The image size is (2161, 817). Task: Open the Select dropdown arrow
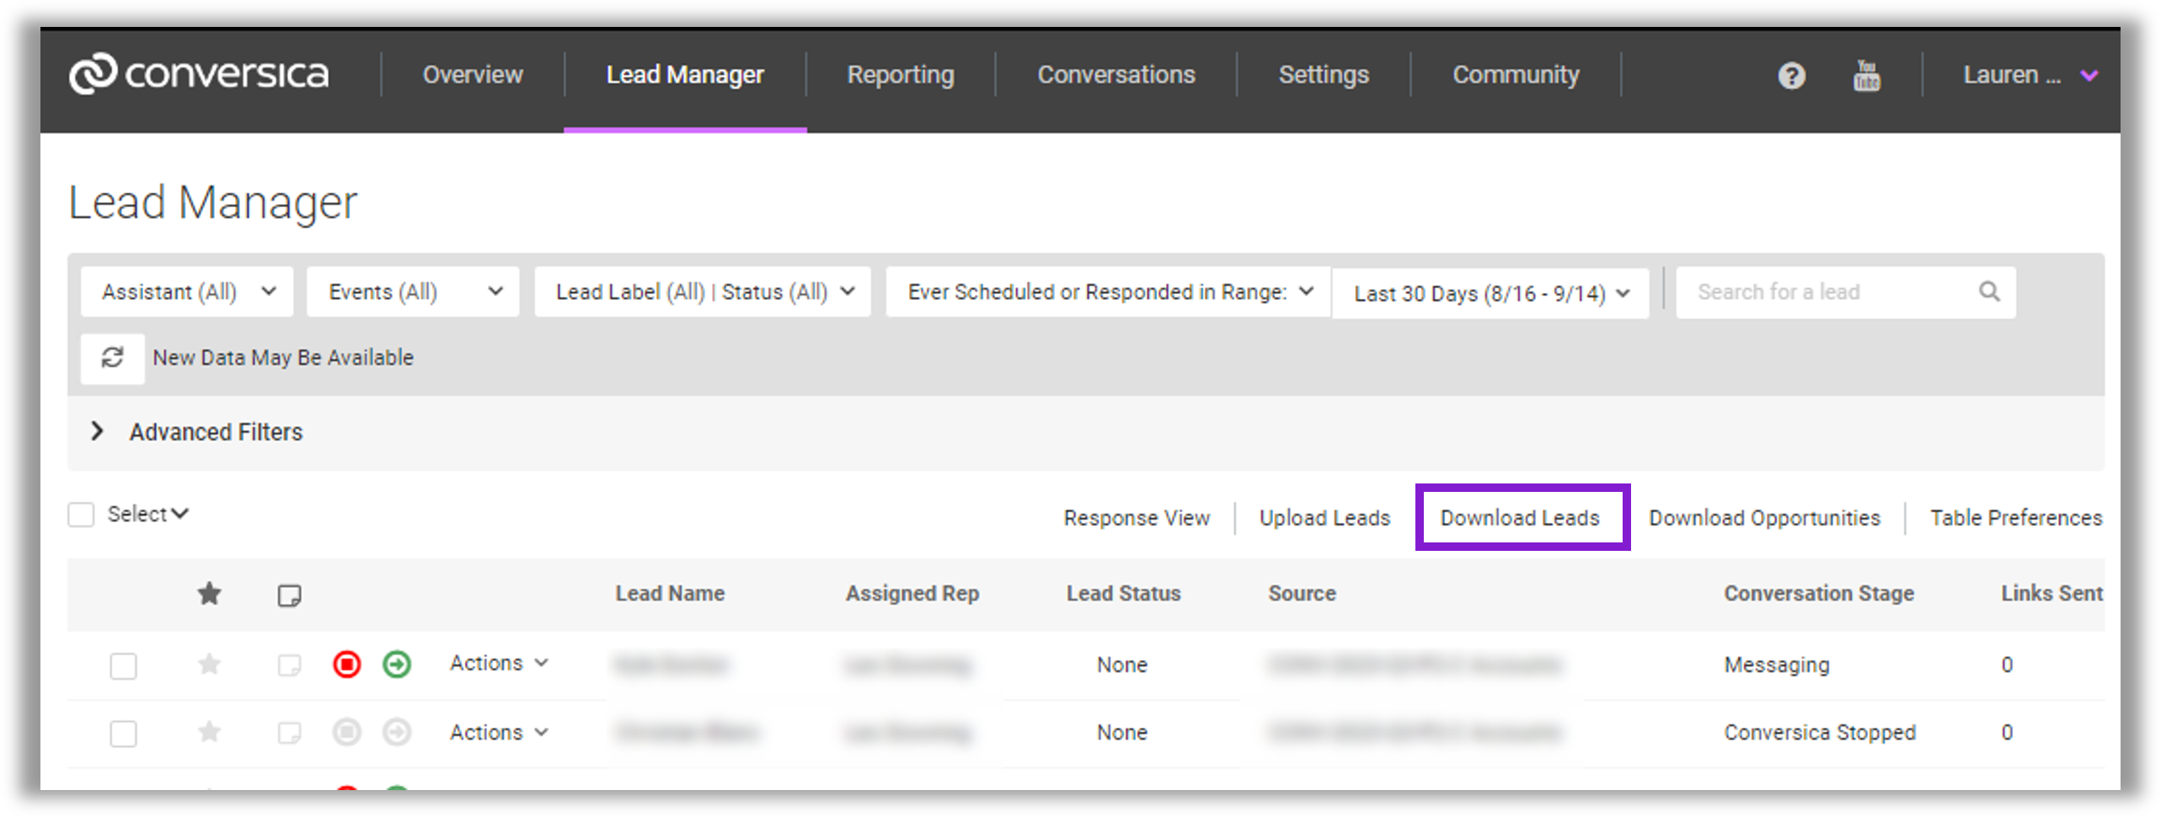179,514
